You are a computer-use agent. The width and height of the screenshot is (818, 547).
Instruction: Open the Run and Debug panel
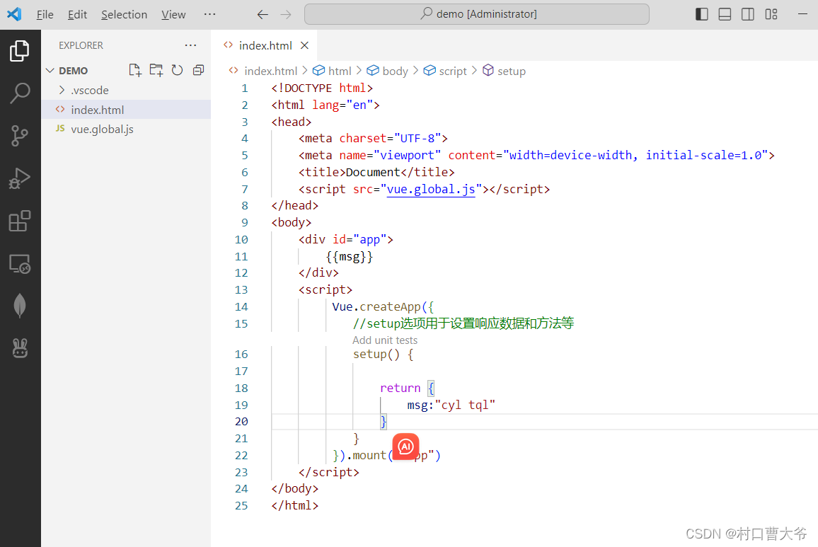(21, 178)
